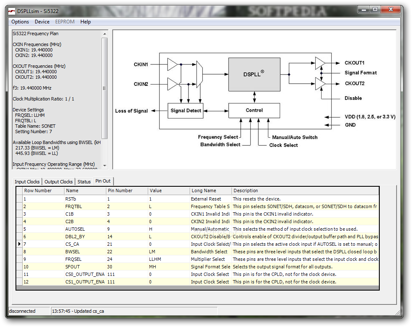
Task: Click the Control block in the diagram
Action: 254,110
